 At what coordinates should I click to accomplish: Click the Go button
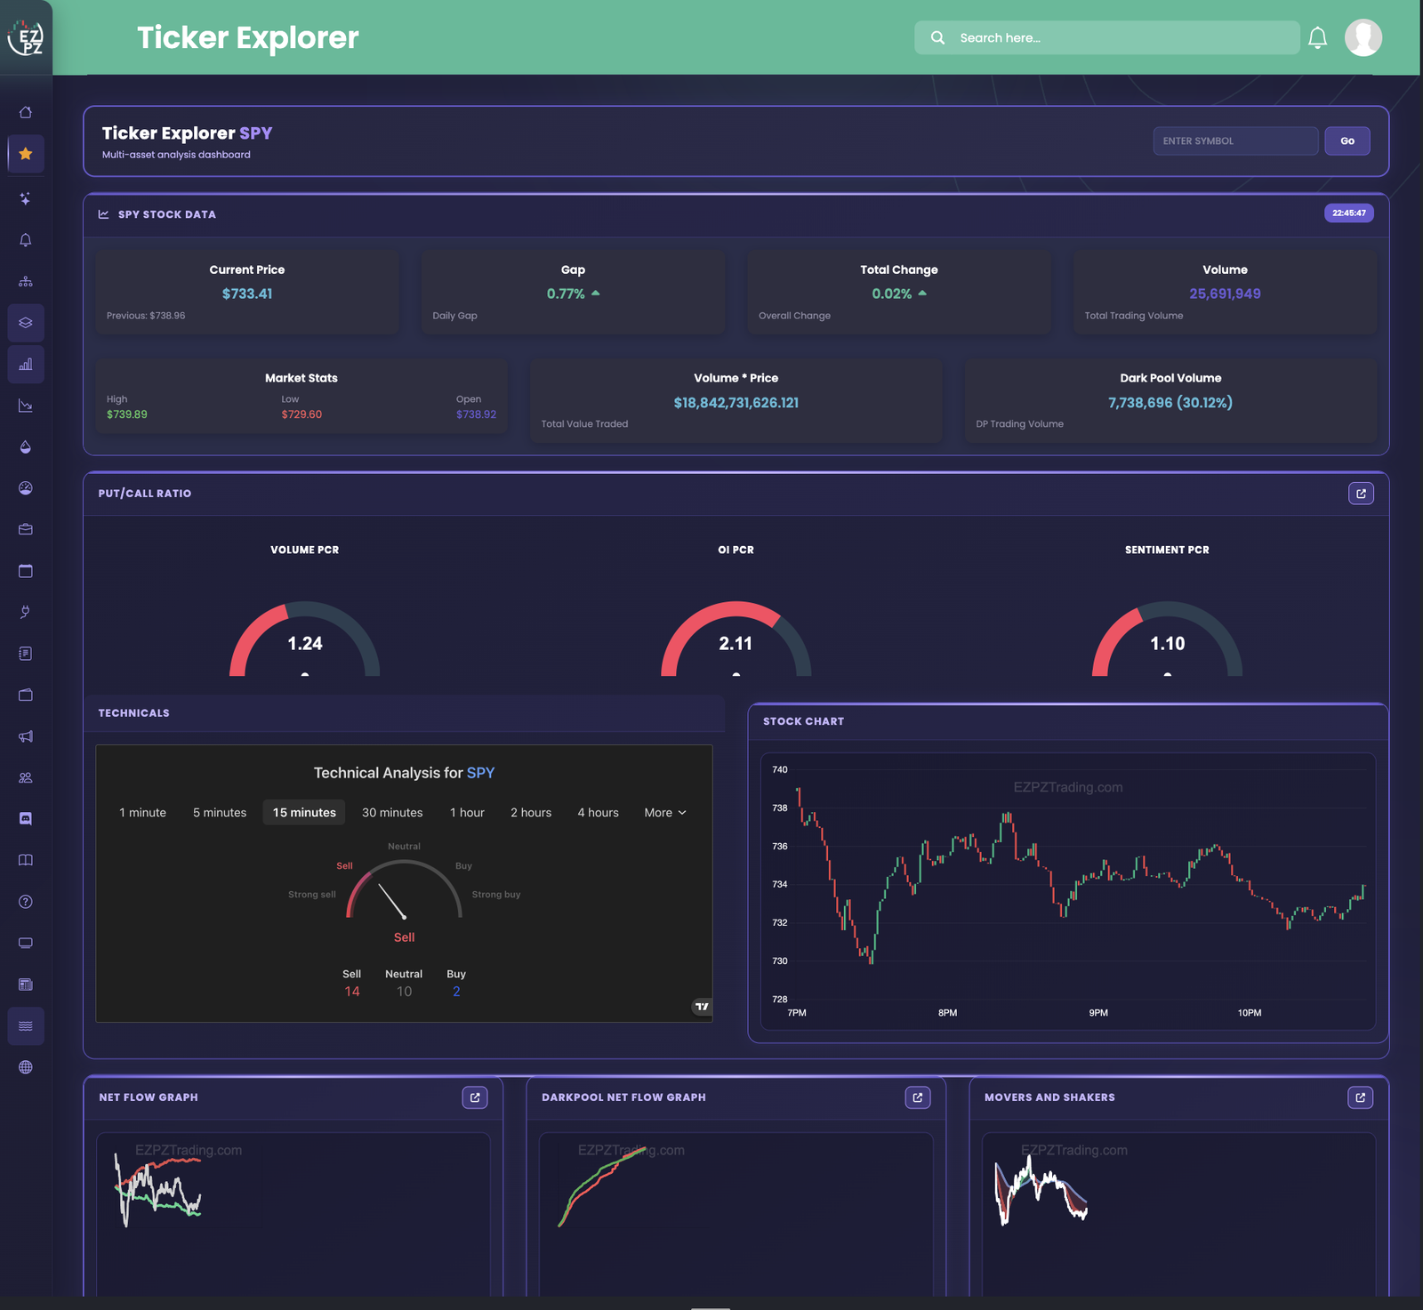1347,141
